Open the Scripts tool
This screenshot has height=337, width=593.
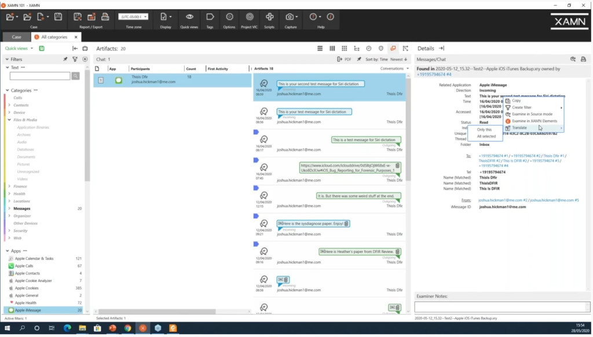[269, 17]
